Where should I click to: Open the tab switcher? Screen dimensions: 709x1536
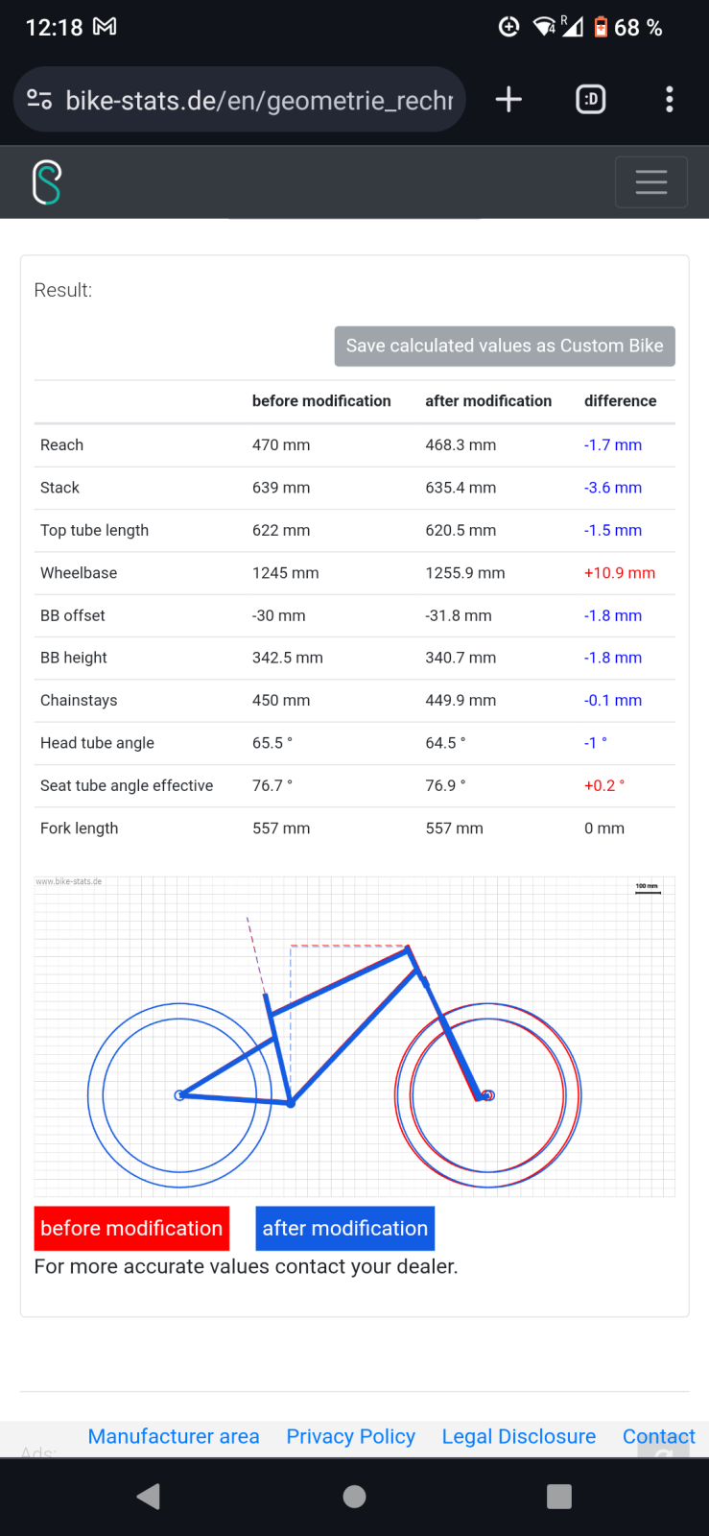click(590, 99)
